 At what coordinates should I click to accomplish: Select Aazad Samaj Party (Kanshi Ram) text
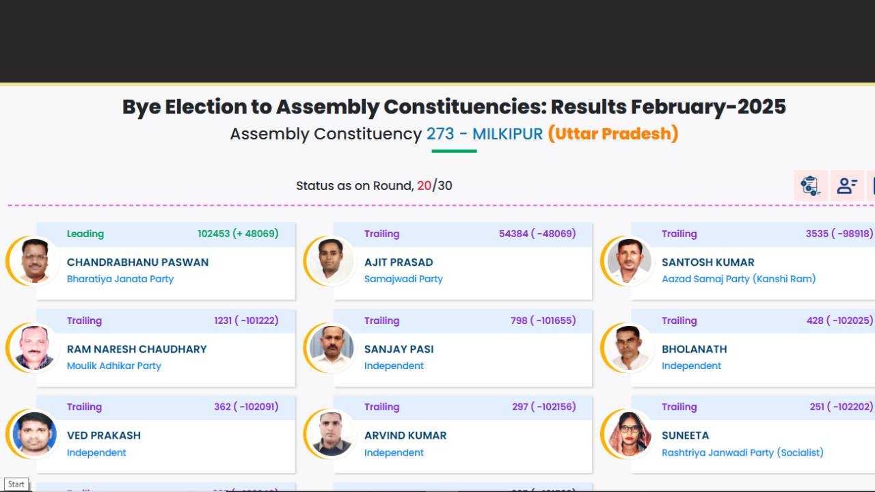738,279
